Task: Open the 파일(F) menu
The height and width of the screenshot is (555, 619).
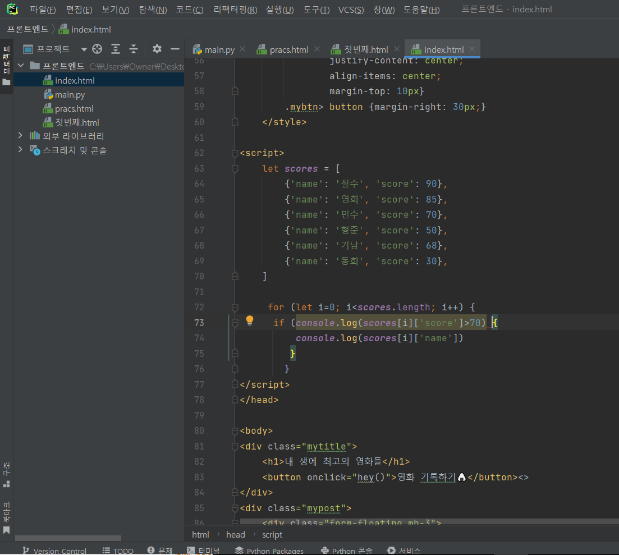Action: (43, 10)
